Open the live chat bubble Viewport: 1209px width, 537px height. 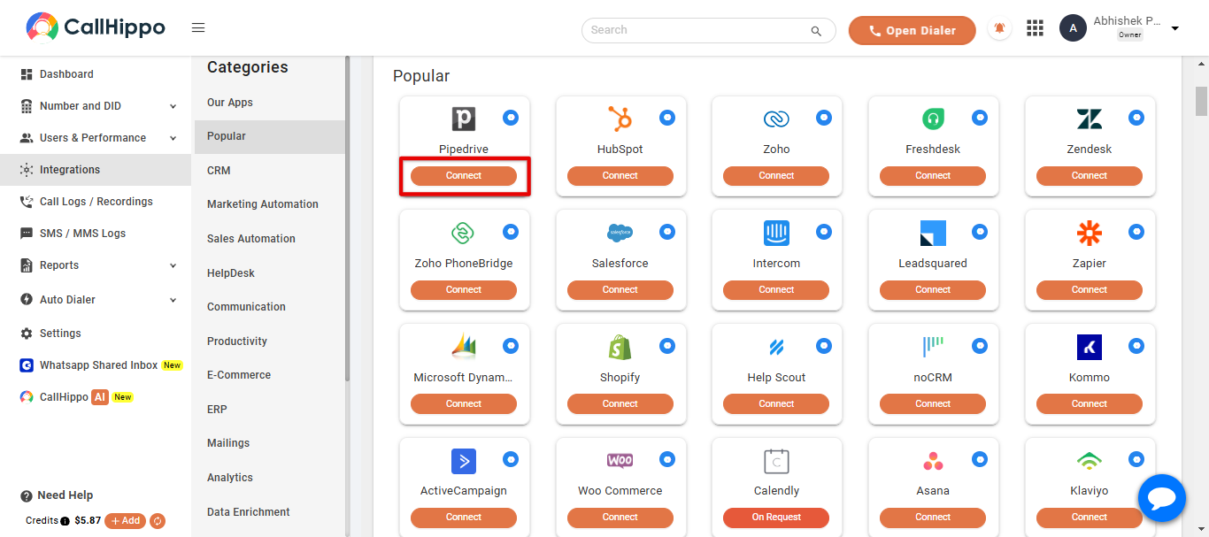click(1161, 499)
